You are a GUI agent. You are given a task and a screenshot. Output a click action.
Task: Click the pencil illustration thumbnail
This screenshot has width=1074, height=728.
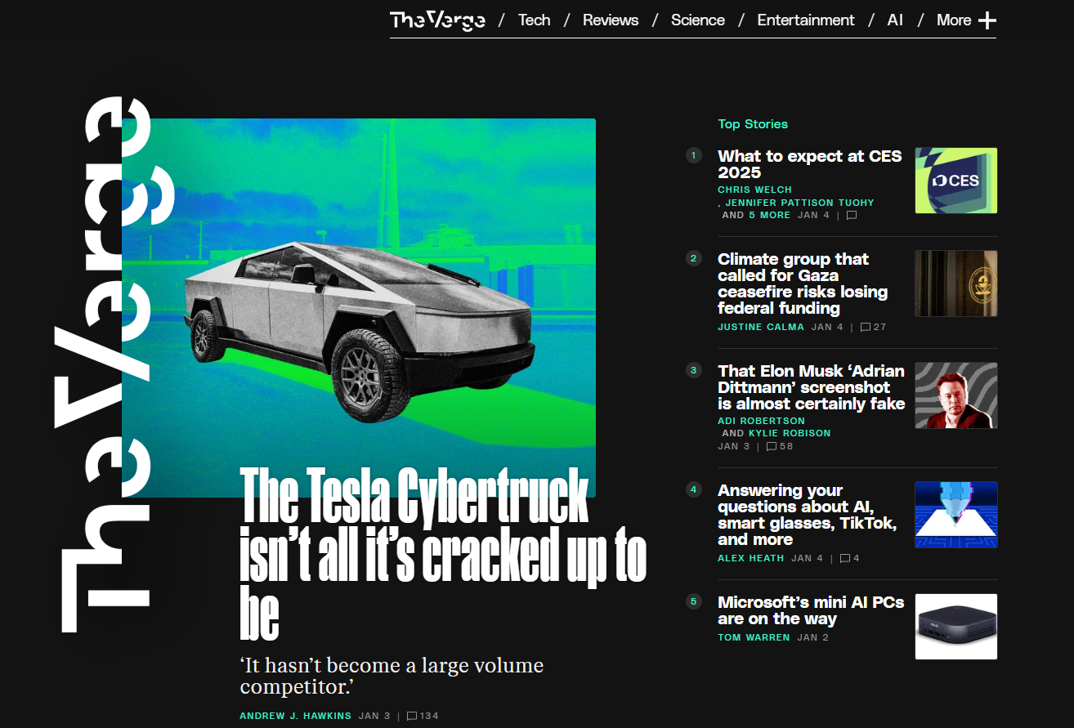click(x=956, y=515)
